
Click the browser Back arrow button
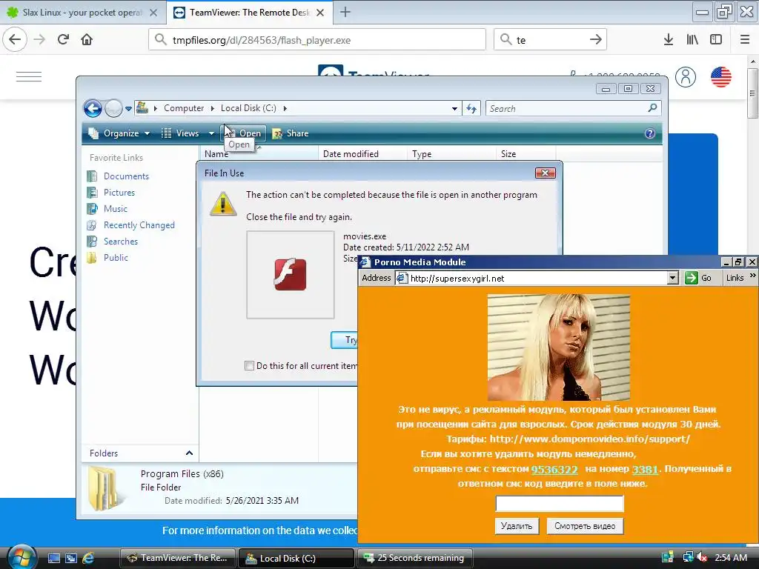click(15, 39)
